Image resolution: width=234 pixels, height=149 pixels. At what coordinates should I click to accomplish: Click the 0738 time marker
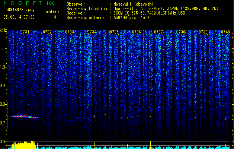click(181, 32)
